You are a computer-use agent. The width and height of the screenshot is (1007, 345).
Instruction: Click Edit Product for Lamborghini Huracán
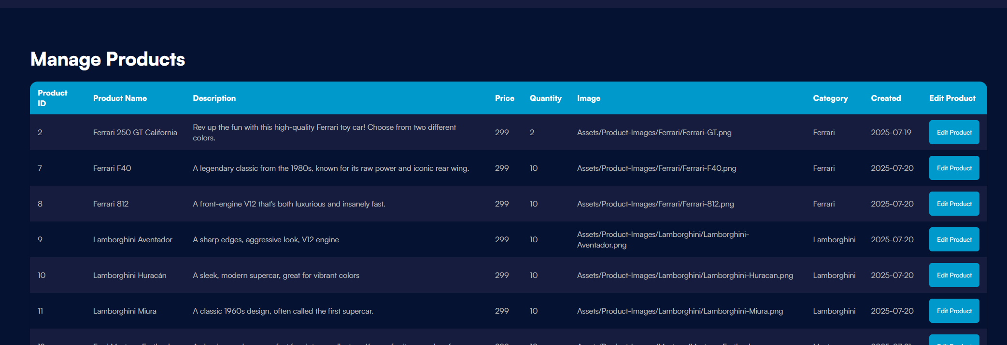pos(954,275)
